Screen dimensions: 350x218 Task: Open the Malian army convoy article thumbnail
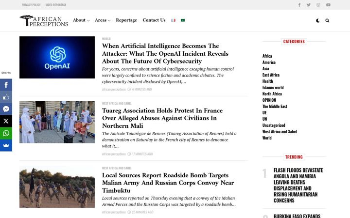click(x=57, y=187)
